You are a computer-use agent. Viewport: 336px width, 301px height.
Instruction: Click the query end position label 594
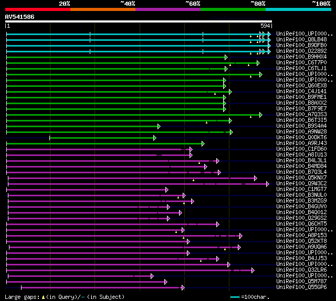(x=265, y=26)
